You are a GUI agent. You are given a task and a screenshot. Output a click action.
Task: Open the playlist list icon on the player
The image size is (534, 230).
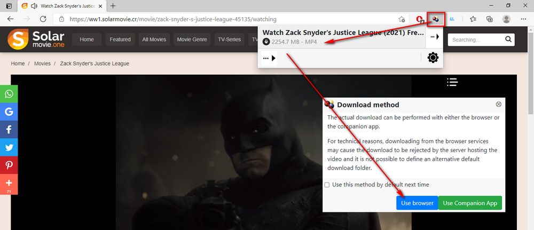coord(452,82)
